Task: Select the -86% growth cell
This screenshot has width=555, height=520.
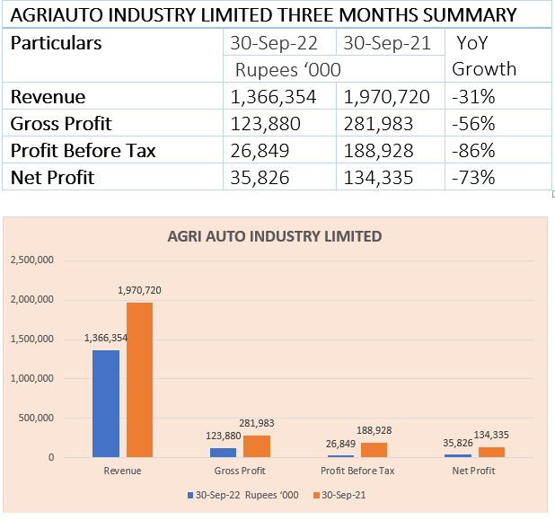Action: click(498, 150)
